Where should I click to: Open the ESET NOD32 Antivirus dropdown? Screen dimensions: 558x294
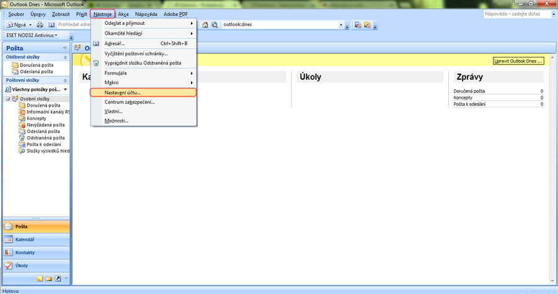click(56, 35)
